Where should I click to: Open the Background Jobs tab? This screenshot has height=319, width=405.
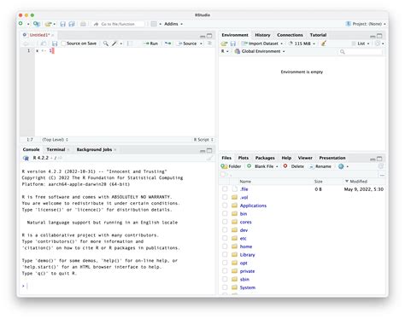94,149
